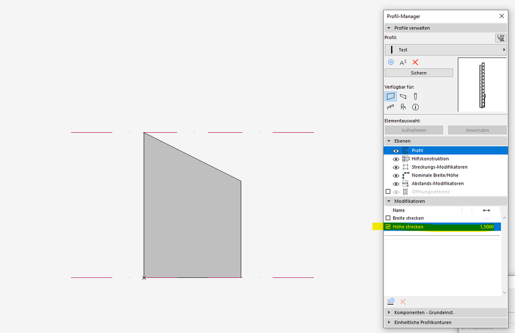Viewport: 515px width, 333px height.
Task: Add a new modifier with list-plus icon
Action: pyautogui.click(x=391, y=302)
